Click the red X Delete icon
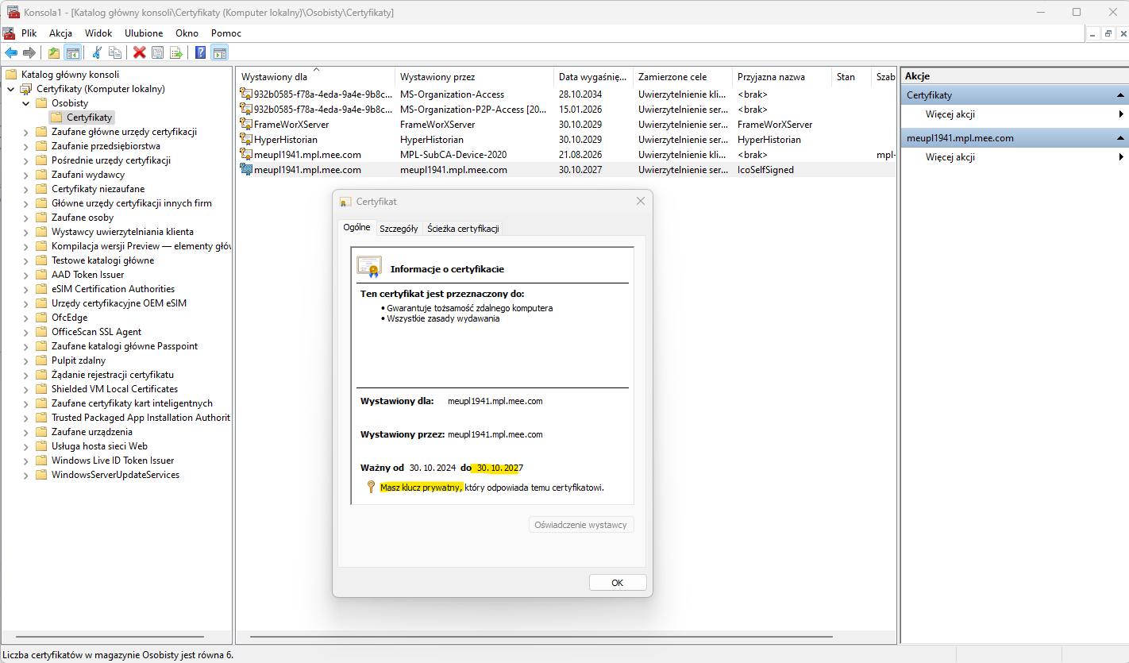 tap(140, 52)
